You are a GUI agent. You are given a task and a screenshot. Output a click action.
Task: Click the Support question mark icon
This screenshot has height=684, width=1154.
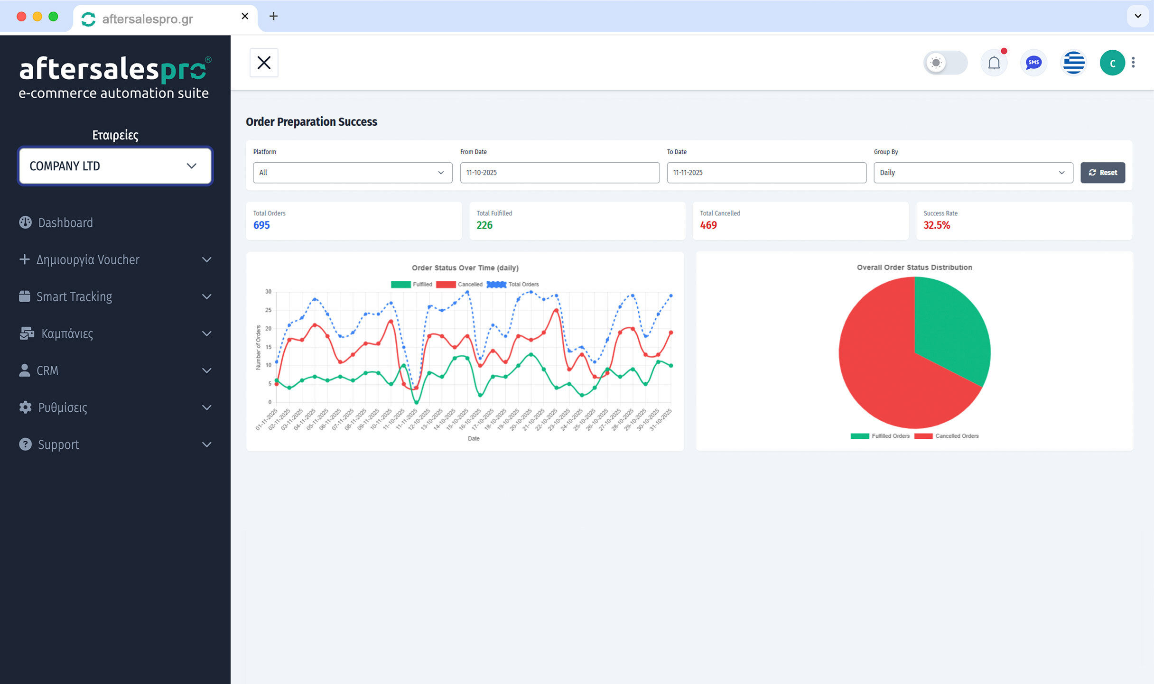point(25,444)
